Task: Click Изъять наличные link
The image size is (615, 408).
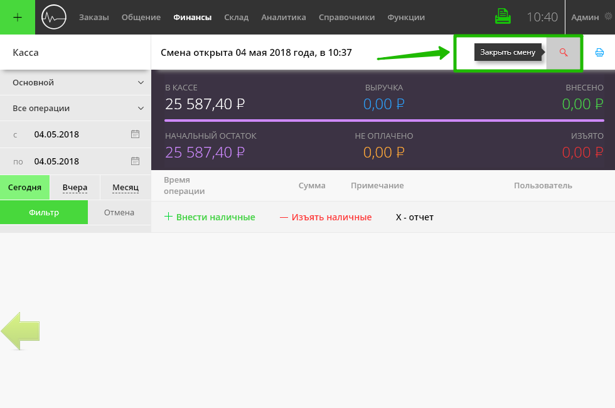Action: pyautogui.click(x=326, y=217)
